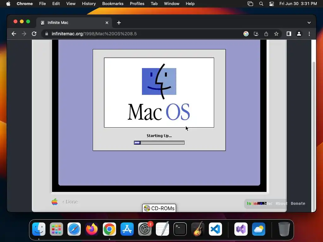The image size is (323, 242).
Task: Open Launchpad from the Dock
Action: 56,229
